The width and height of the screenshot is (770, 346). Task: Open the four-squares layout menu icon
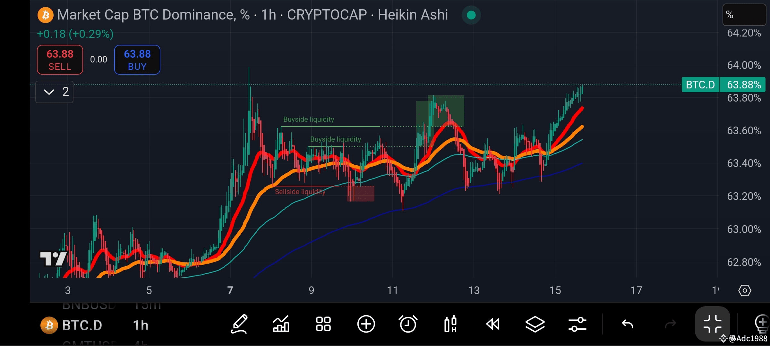coord(323,324)
